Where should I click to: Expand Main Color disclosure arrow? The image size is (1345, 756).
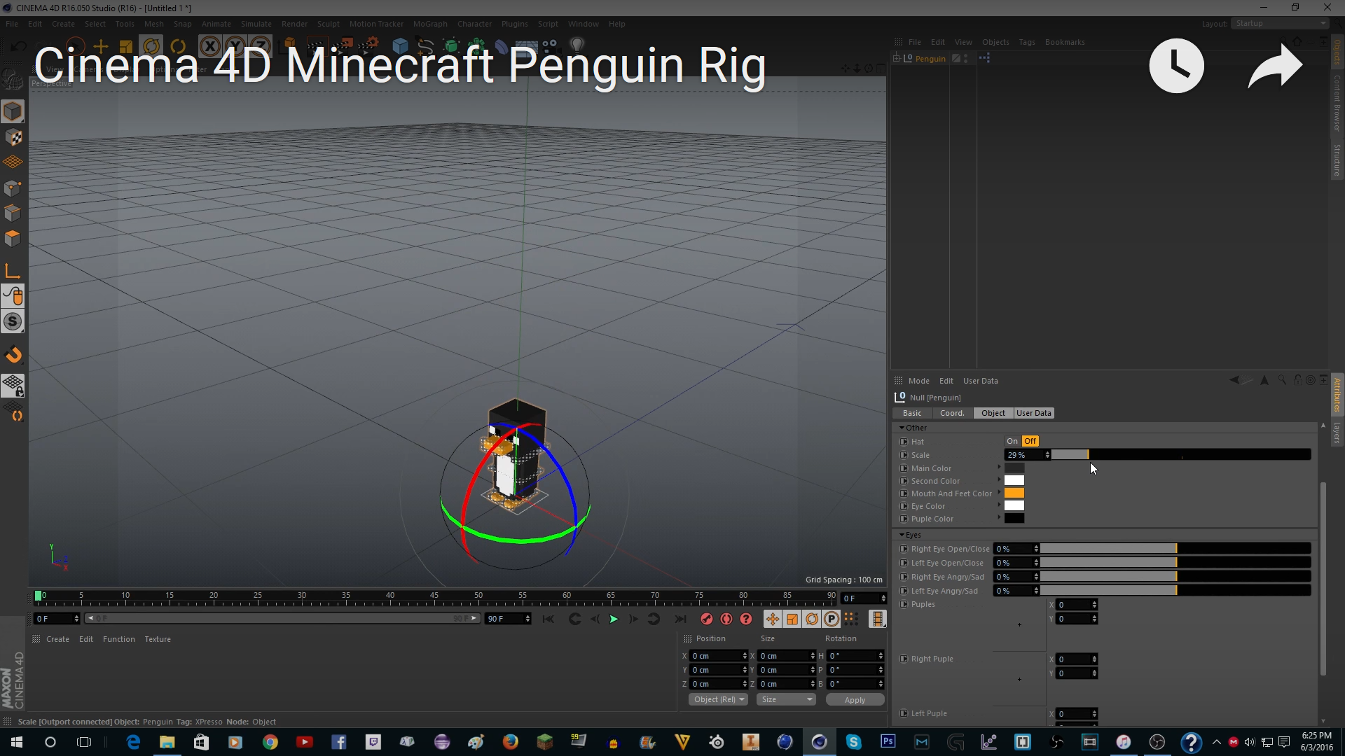(x=999, y=467)
